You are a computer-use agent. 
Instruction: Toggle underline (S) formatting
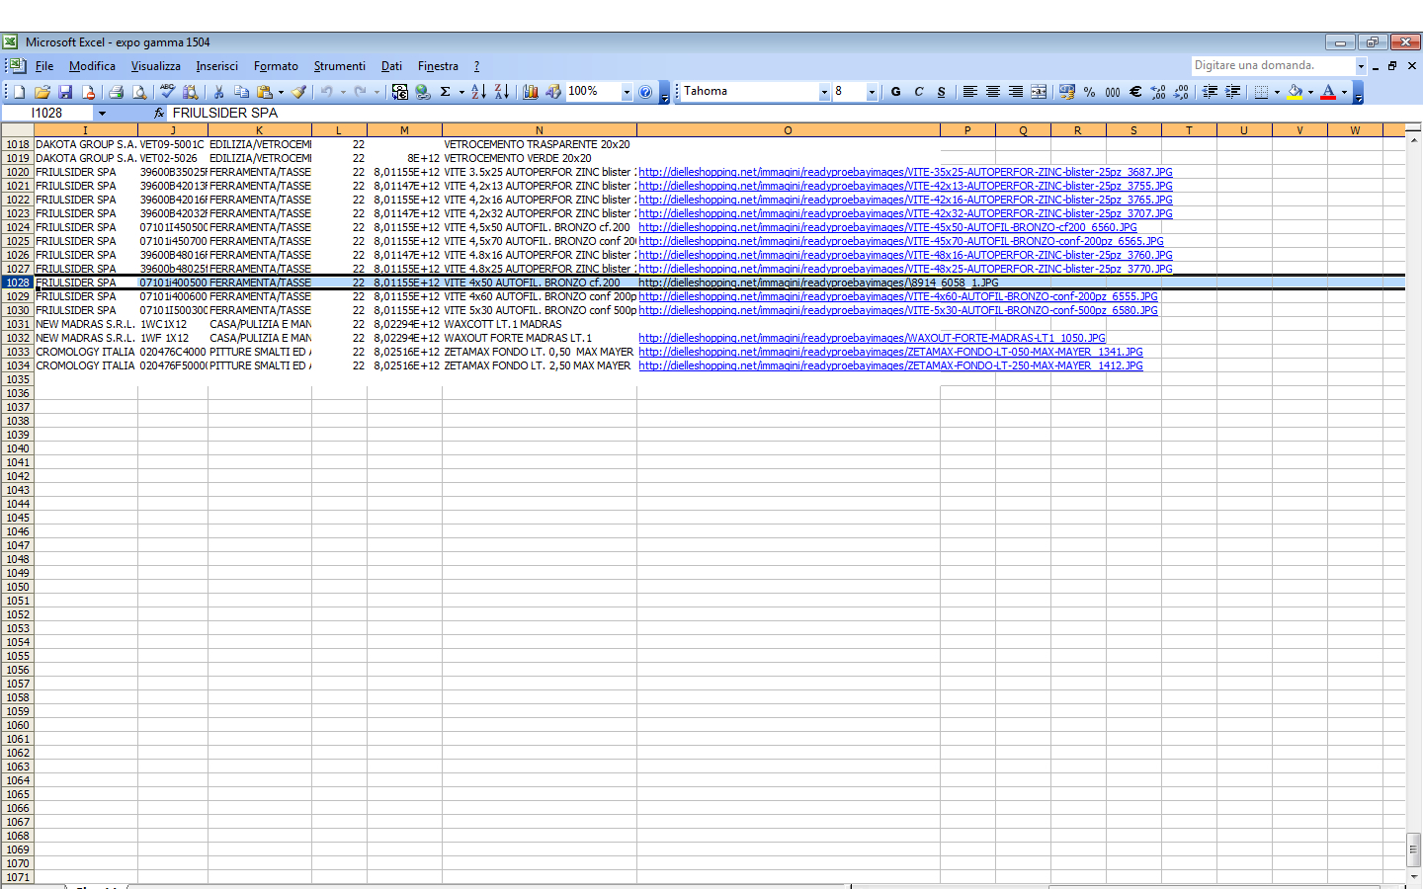click(x=942, y=92)
